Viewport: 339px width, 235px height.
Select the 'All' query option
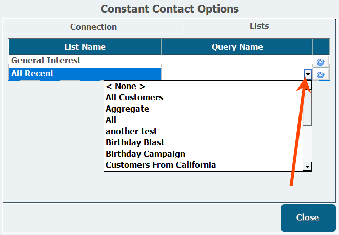pyautogui.click(x=111, y=120)
